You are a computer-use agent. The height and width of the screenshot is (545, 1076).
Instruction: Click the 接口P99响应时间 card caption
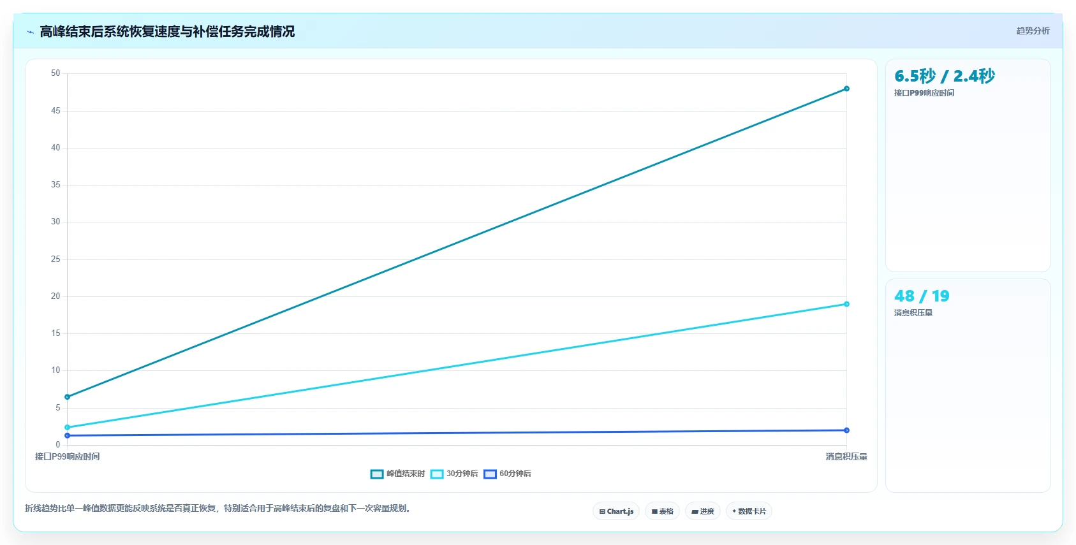click(924, 93)
